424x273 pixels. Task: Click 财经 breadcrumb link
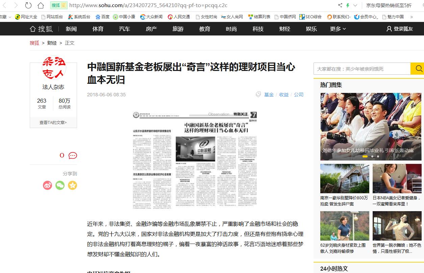tap(52, 43)
